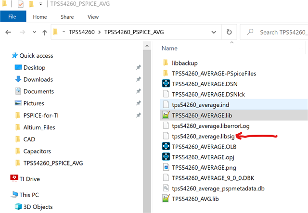Switch to the Home ribbon tab
Image resolution: width=308 pixels, height=213 pixels.
coord(40,17)
